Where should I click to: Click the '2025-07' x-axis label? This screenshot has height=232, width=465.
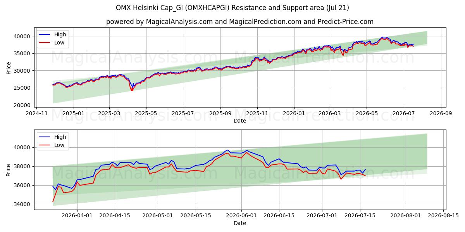[183, 114]
